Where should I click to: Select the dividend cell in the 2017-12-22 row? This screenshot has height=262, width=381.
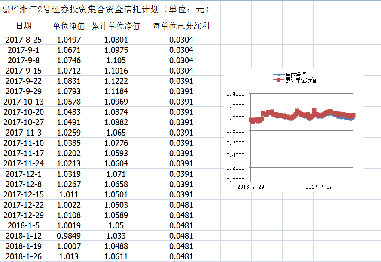pyautogui.click(x=181, y=205)
